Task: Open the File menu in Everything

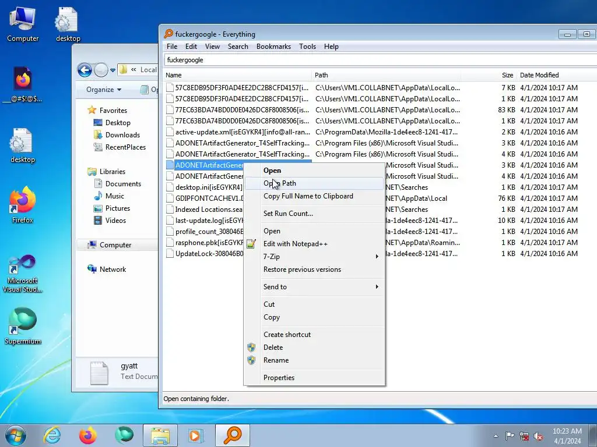Action: [172, 47]
